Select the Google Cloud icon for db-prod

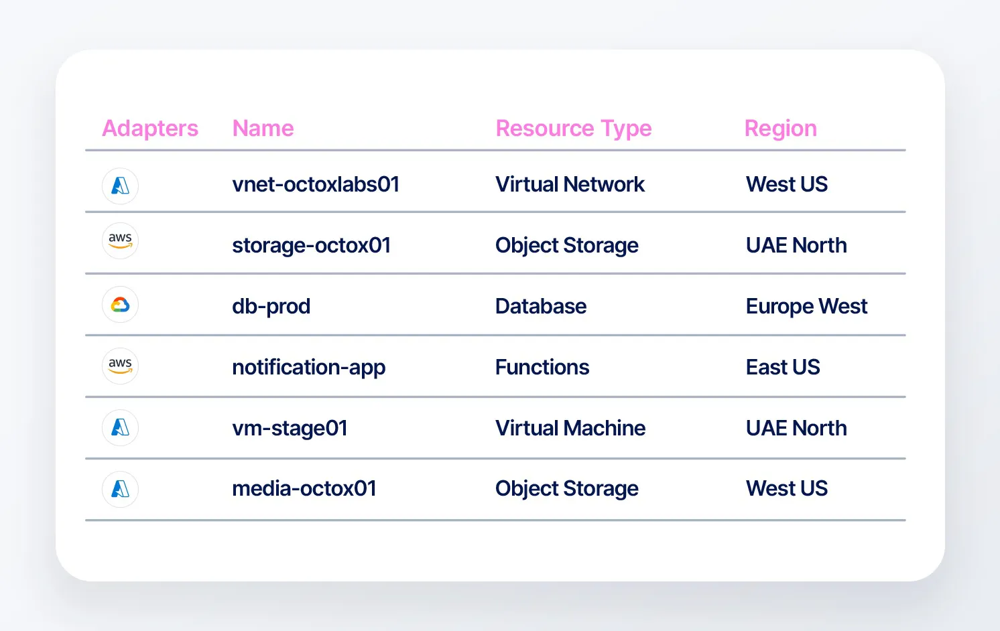pos(120,305)
